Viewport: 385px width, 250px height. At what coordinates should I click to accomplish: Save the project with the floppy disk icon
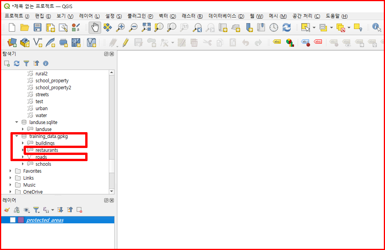point(37,27)
